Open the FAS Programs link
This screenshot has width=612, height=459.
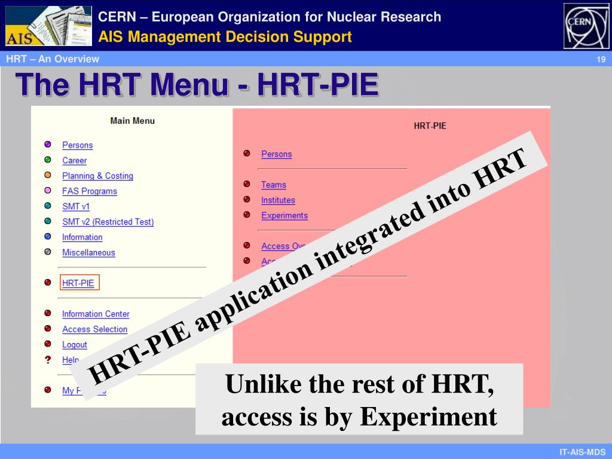click(x=90, y=191)
